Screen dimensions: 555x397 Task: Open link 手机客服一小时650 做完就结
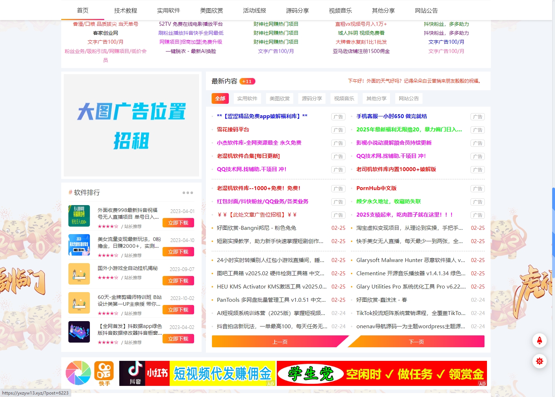[x=392, y=116]
